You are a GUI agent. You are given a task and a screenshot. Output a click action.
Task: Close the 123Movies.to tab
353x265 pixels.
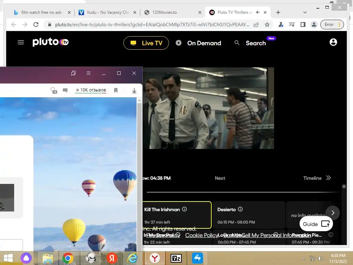[x=200, y=12]
